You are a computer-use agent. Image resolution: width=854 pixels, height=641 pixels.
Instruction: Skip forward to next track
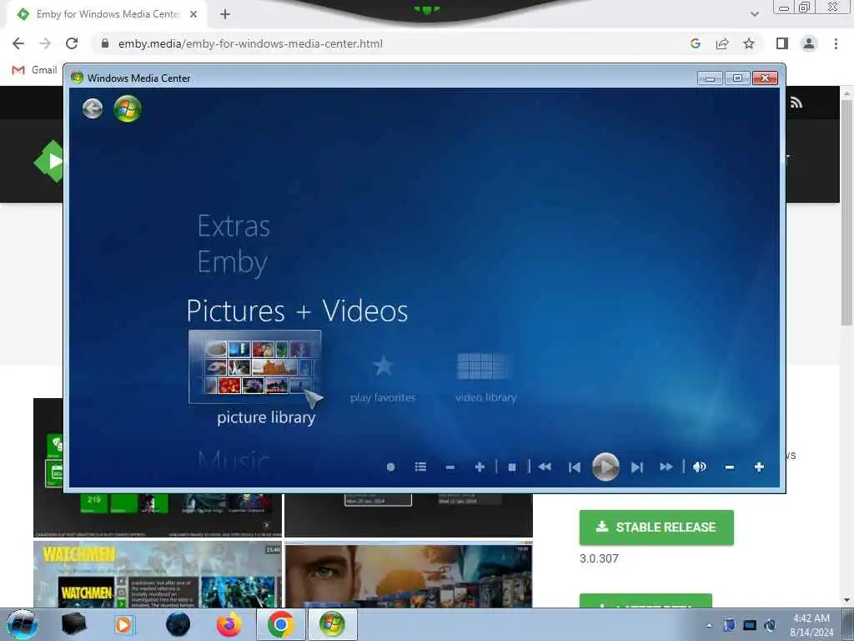tap(637, 467)
